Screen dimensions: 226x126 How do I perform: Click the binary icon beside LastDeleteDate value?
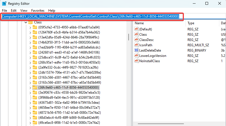pos(136,50)
